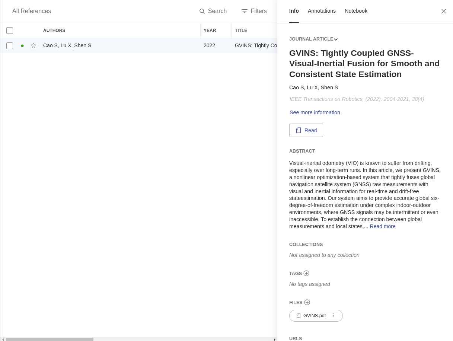This screenshot has width=453, height=341.
Task: Click 'Not assigned to any collection' text
Action: [x=324, y=255]
